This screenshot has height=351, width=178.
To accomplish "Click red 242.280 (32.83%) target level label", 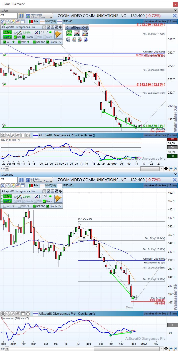I will pyautogui.click(x=151, y=85).
